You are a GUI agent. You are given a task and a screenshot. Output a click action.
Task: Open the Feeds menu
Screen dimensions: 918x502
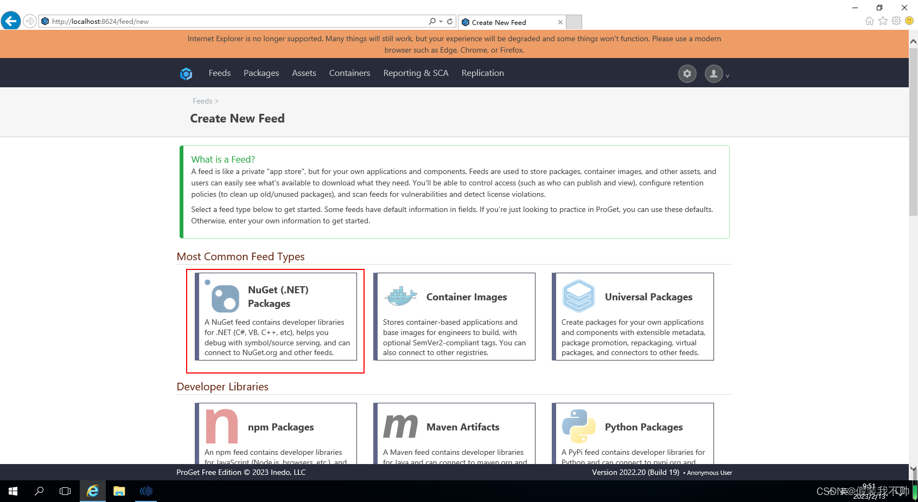click(x=220, y=73)
